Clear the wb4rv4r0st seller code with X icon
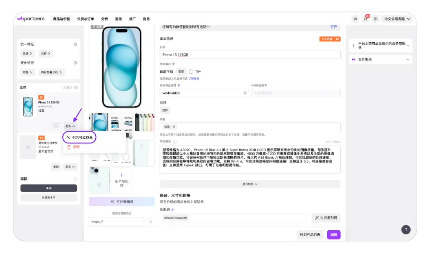430x253 pixels. [245, 93]
